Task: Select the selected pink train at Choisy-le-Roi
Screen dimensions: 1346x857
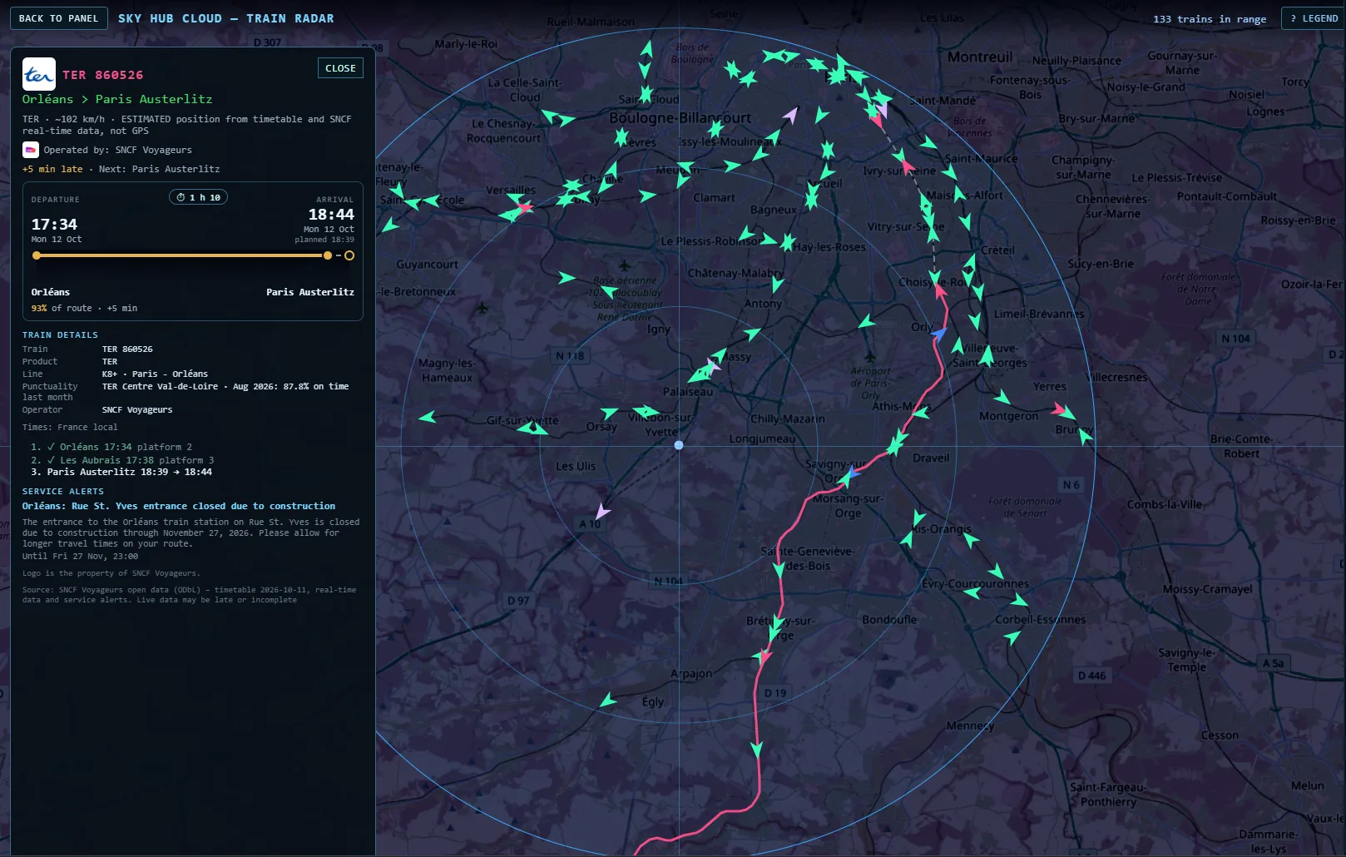Action: coord(940,290)
